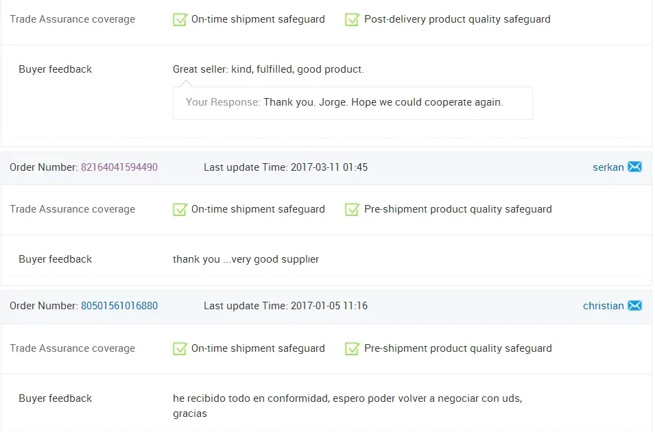Click the 'thank you ...very good supplier' feedback
The image size is (655, 432).
(x=246, y=259)
